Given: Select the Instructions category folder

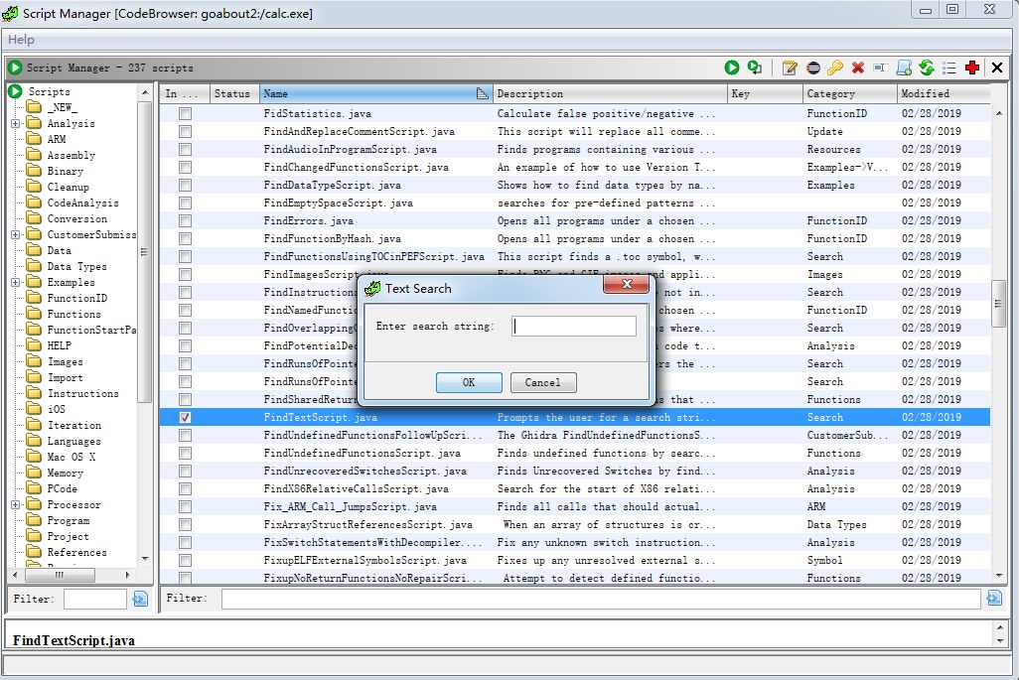Looking at the screenshot, I should click(x=82, y=393).
